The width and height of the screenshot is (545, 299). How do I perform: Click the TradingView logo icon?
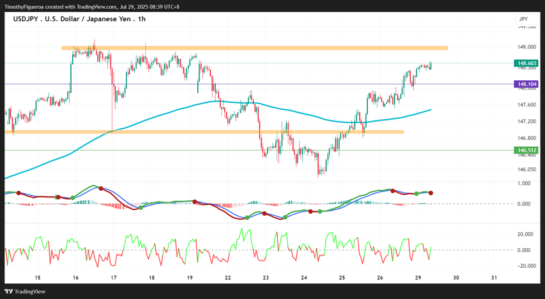coord(9,292)
